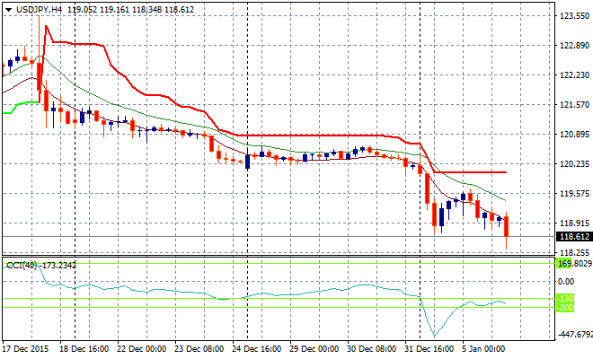Viewport: 593px width, 359px height.
Task: Click the 120.895 price axis label
Action: click(574, 135)
